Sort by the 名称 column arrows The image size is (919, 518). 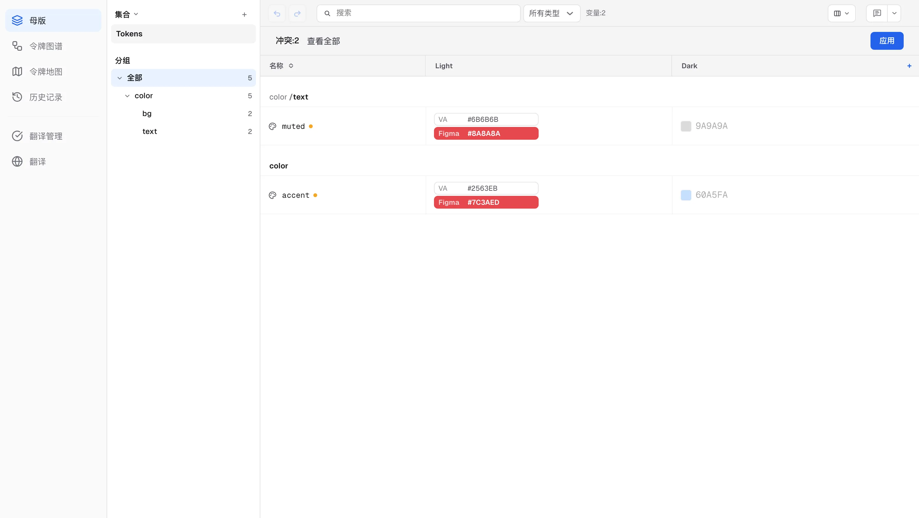[291, 66]
